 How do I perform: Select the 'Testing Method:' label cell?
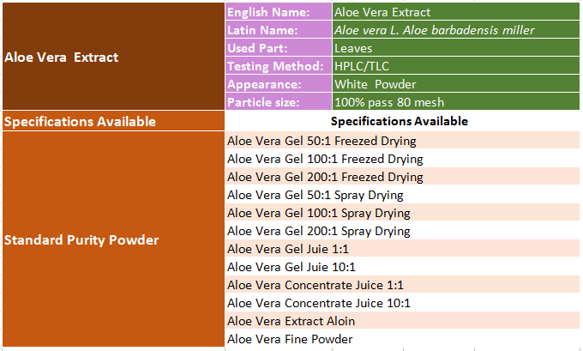pos(278,66)
